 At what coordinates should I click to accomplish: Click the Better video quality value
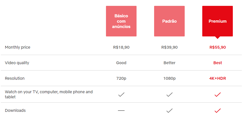[x=169, y=63]
